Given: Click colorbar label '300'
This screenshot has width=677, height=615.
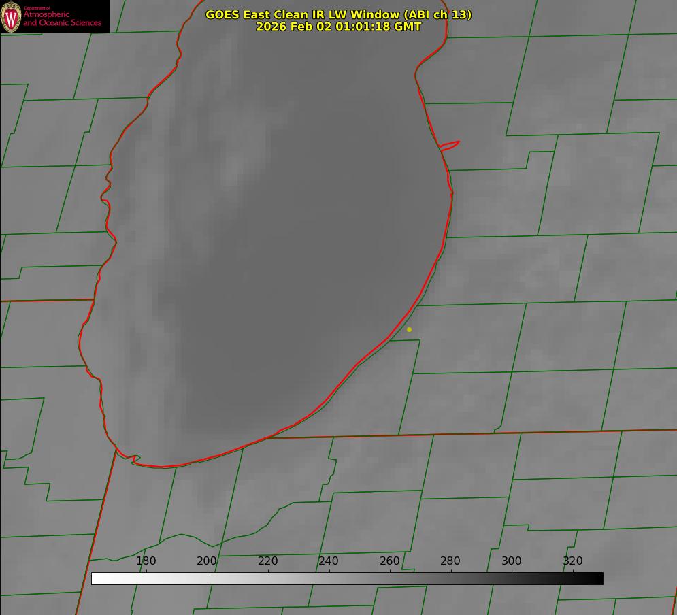Looking at the screenshot, I should pyautogui.click(x=512, y=561).
